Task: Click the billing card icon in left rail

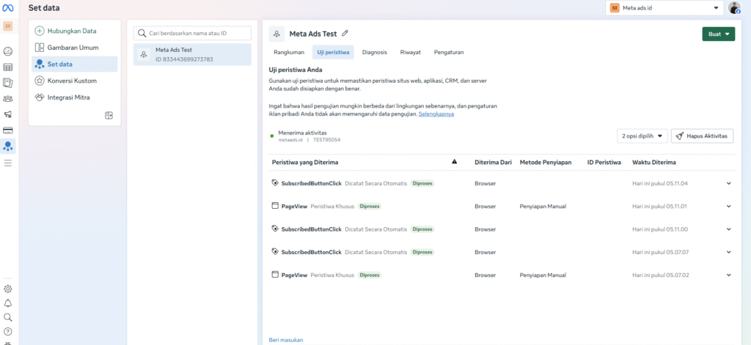Action: [x=8, y=130]
